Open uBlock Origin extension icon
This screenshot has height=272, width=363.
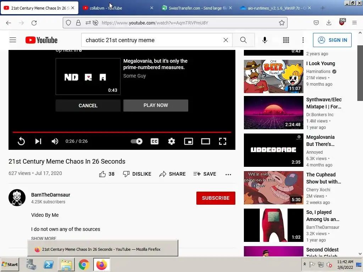[x=342, y=22]
